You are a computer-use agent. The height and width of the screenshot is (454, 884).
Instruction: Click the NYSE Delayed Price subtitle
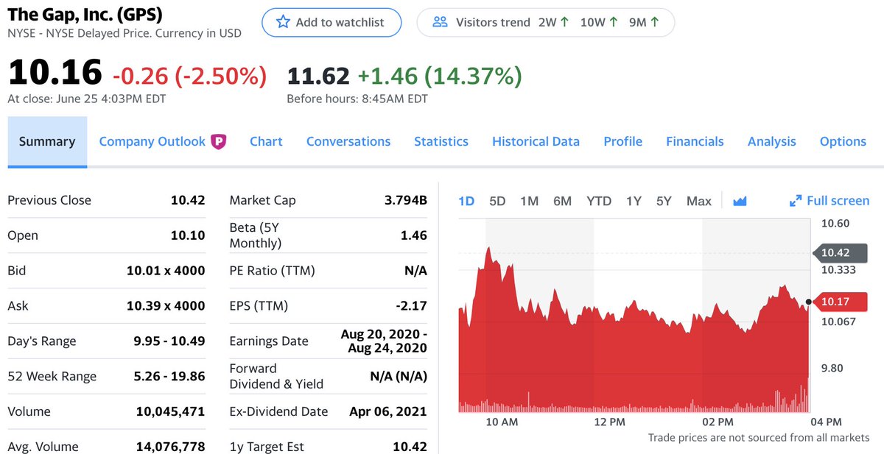[x=124, y=33]
